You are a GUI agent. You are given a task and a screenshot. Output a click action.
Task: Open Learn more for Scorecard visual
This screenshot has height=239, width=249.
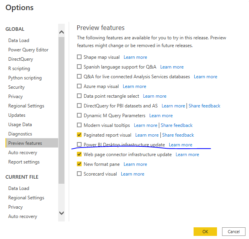[132, 174]
